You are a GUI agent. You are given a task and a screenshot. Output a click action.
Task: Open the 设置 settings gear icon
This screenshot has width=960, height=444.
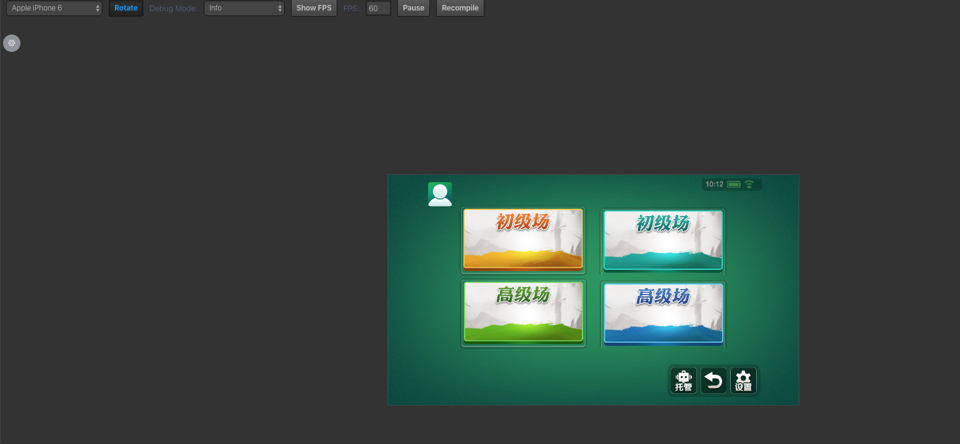pyautogui.click(x=743, y=381)
